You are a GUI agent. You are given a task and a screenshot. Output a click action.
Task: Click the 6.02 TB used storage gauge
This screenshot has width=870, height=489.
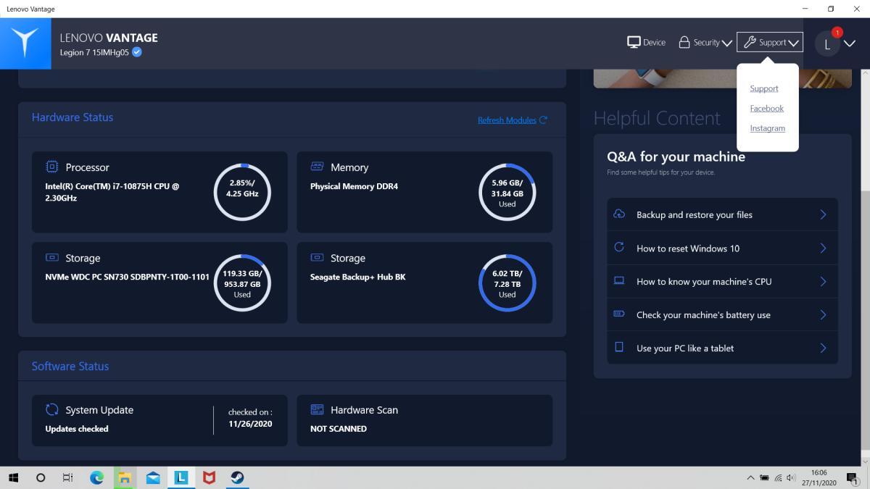[507, 283]
